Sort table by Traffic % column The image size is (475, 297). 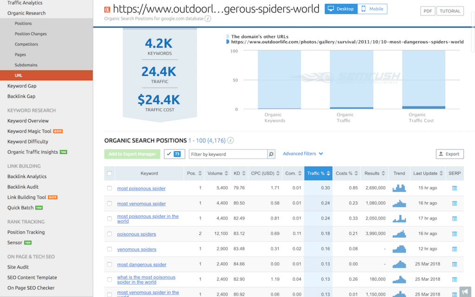pos(318,174)
